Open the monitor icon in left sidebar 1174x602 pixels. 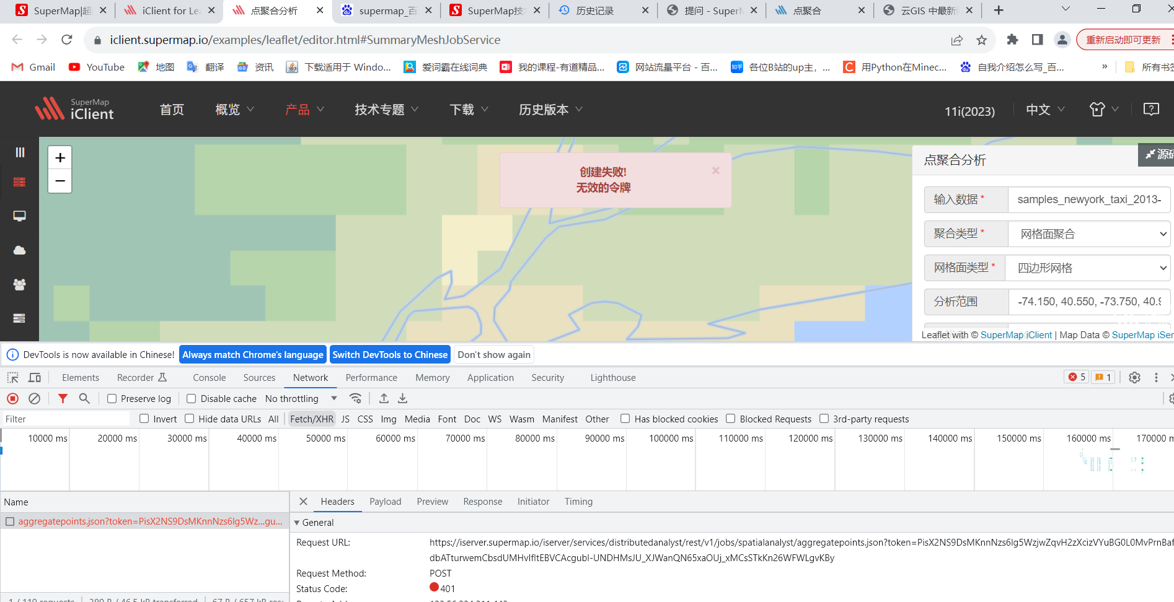[20, 216]
